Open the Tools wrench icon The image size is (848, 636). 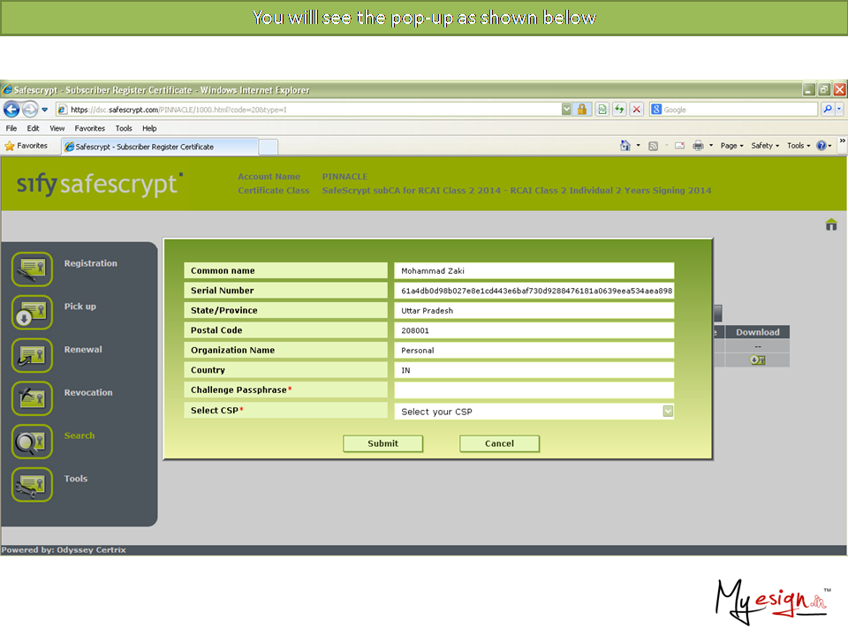tap(32, 484)
